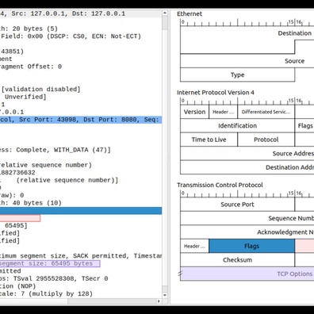This screenshot has height=314, width=314.
Task: Select the IPv4 Identification field box
Action: pos(237,125)
